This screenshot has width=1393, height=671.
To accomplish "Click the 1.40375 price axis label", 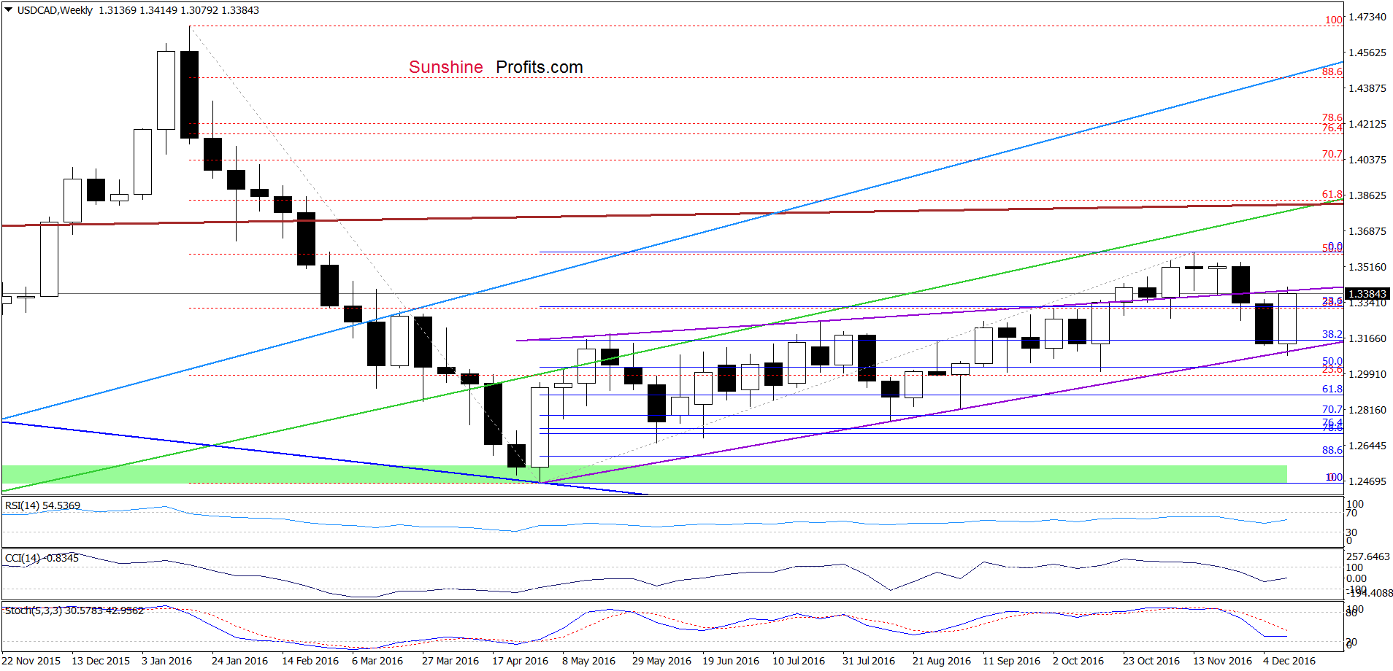I will click(1367, 160).
